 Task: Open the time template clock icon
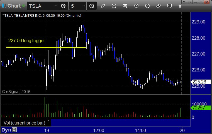click(x=92, y=6)
